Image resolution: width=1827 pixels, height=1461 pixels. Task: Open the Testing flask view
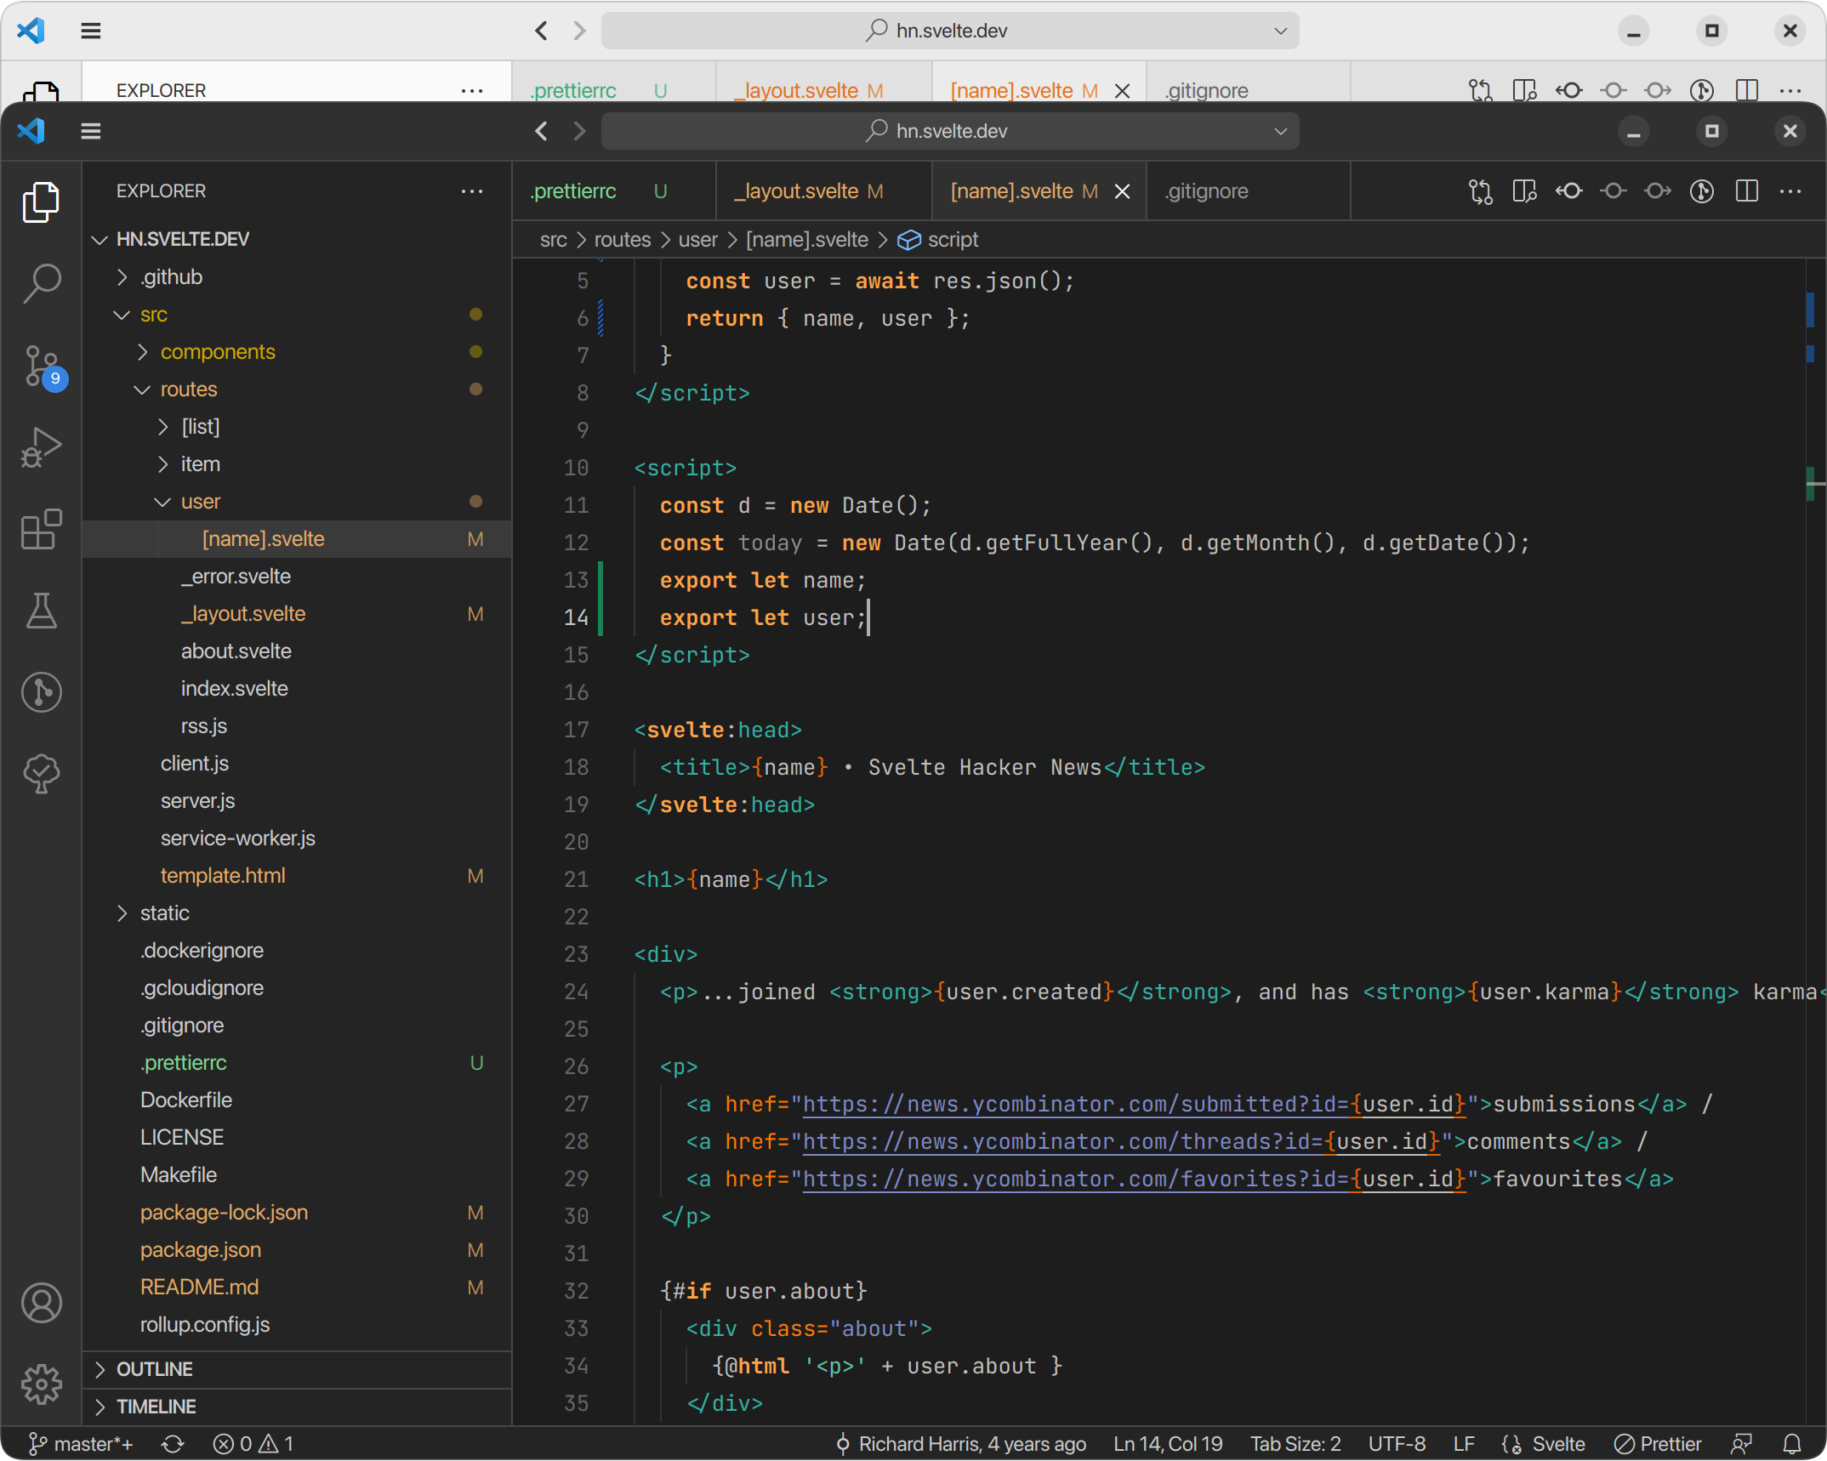pyautogui.click(x=41, y=611)
